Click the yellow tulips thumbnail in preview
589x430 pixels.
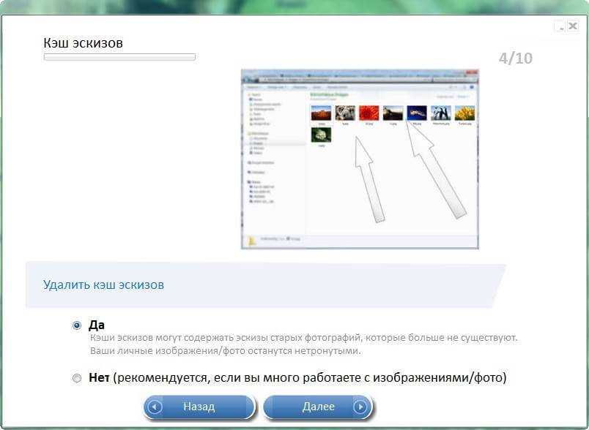[x=464, y=113]
